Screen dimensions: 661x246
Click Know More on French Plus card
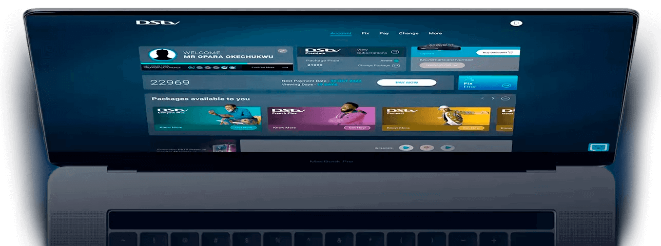click(284, 127)
